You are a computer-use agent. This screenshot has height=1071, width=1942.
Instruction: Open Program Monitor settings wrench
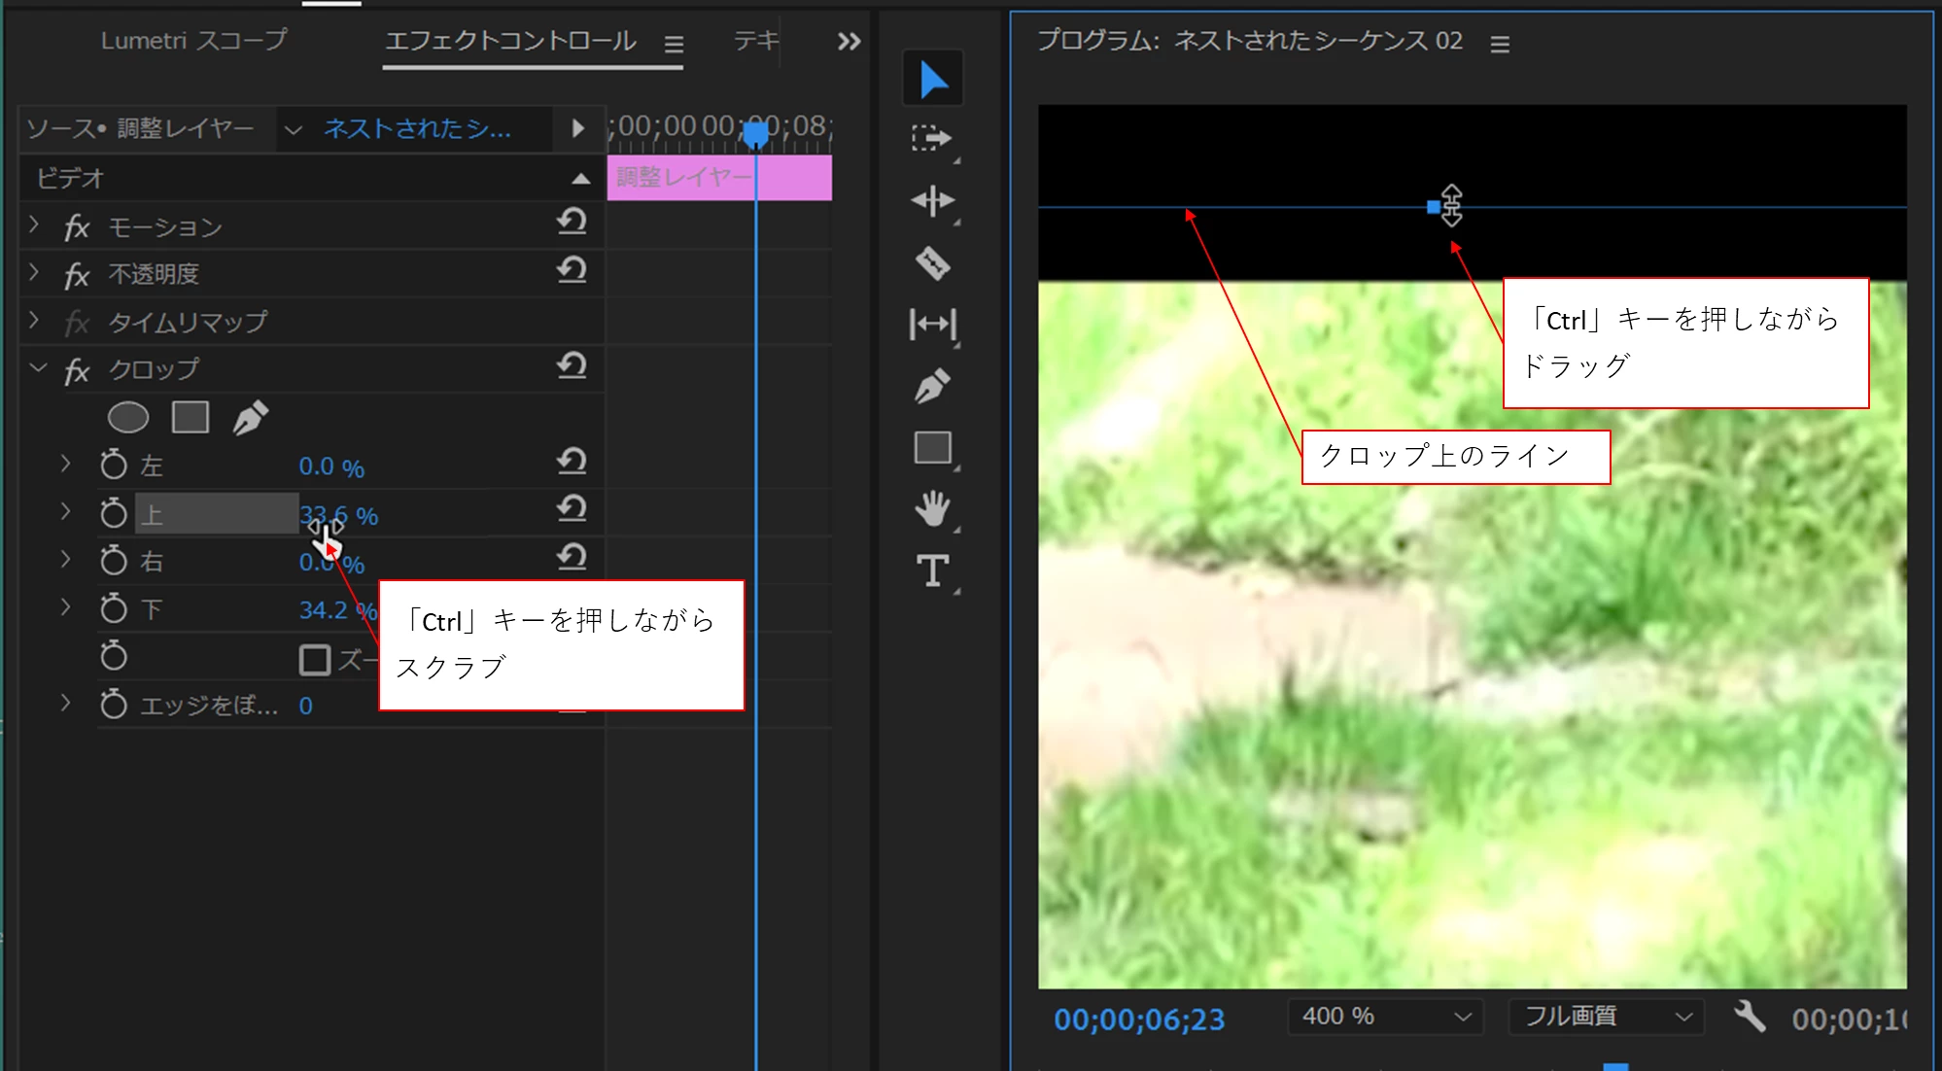tap(1749, 1017)
